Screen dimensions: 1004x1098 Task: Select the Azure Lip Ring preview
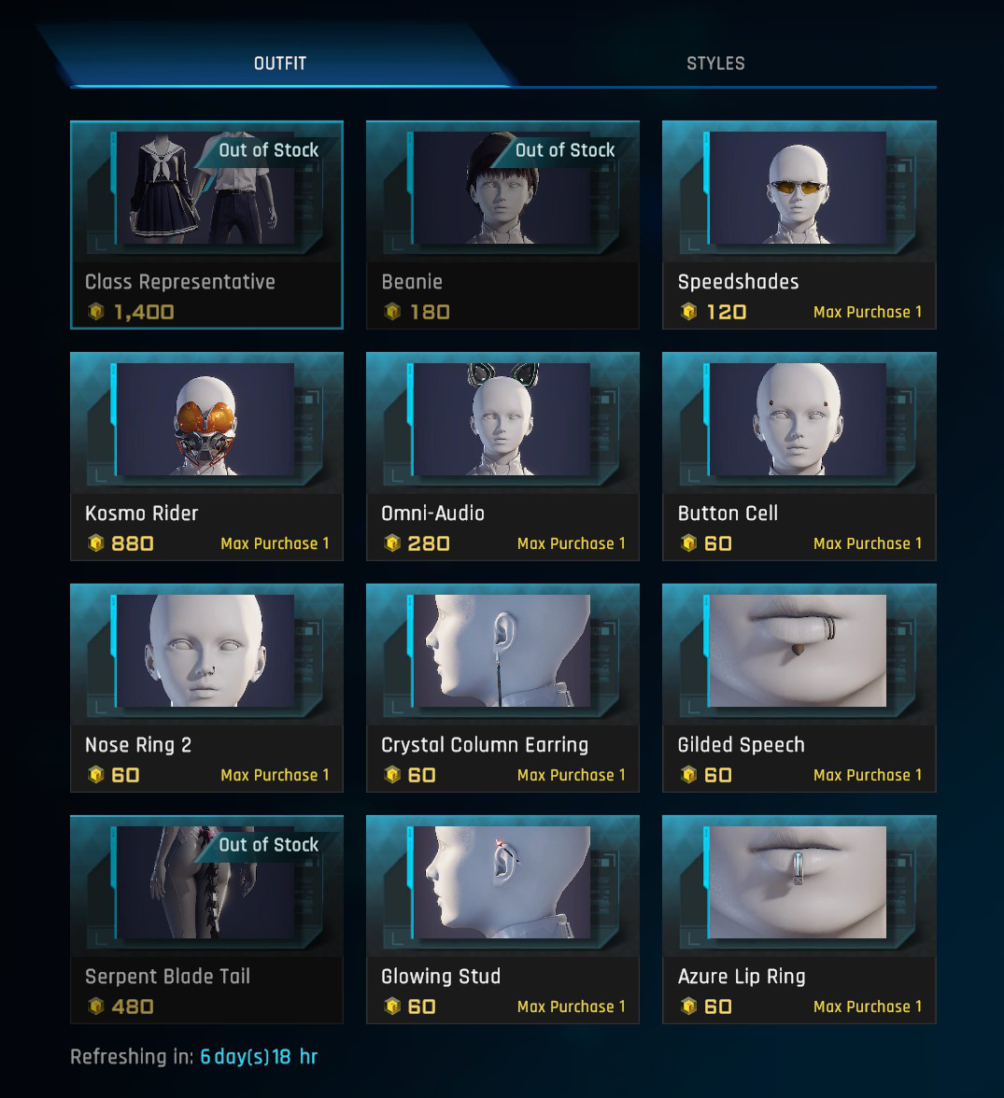[x=798, y=882]
